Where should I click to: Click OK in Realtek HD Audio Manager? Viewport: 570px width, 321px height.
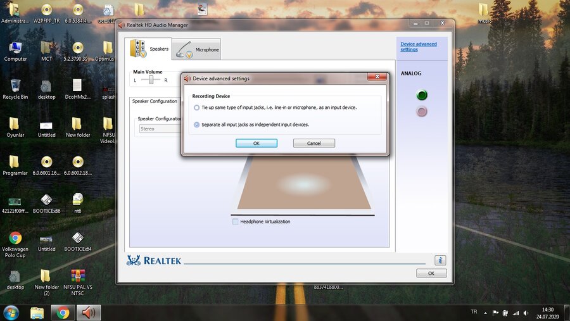tap(431, 274)
